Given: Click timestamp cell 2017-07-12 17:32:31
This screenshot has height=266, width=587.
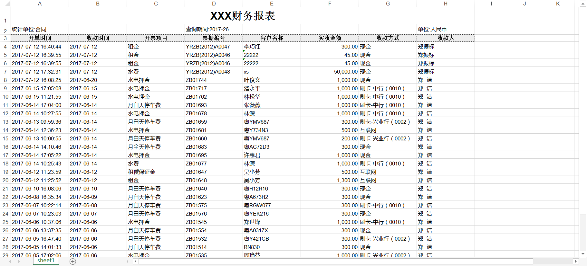Looking at the screenshot, I should 40,72.
